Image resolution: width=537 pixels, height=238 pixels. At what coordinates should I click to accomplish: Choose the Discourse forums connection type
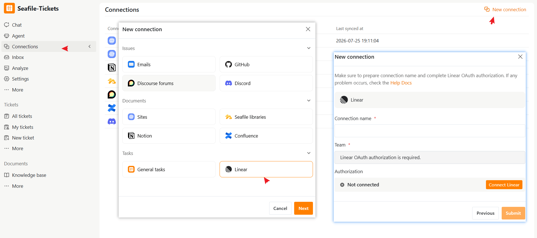coord(169,83)
